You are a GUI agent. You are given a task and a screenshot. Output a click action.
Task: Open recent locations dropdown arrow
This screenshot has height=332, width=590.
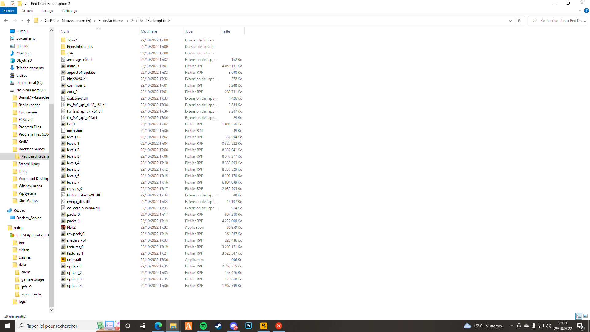[x=22, y=21]
